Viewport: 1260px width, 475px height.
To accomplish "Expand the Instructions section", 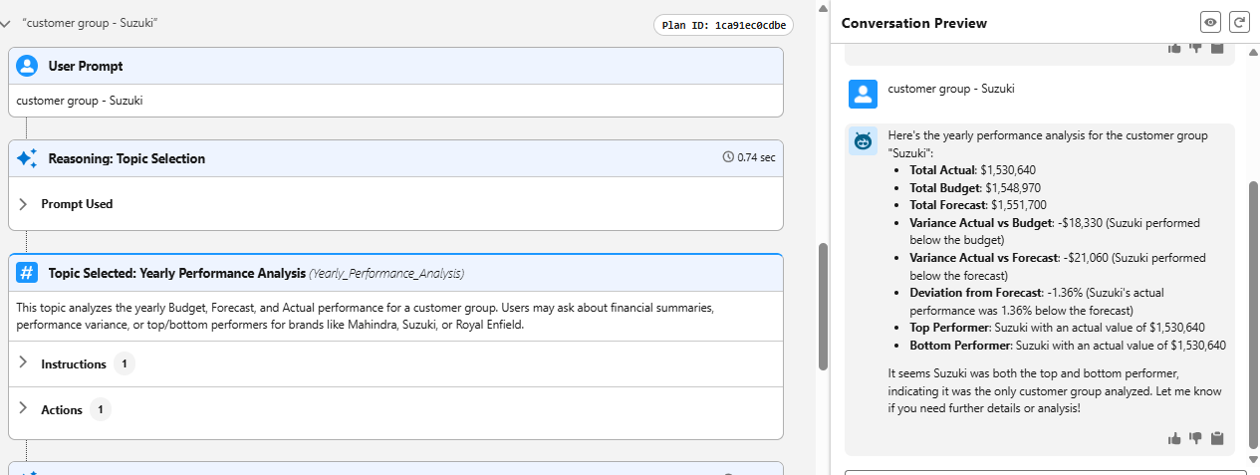I will pyautogui.click(x=24, y=363).
